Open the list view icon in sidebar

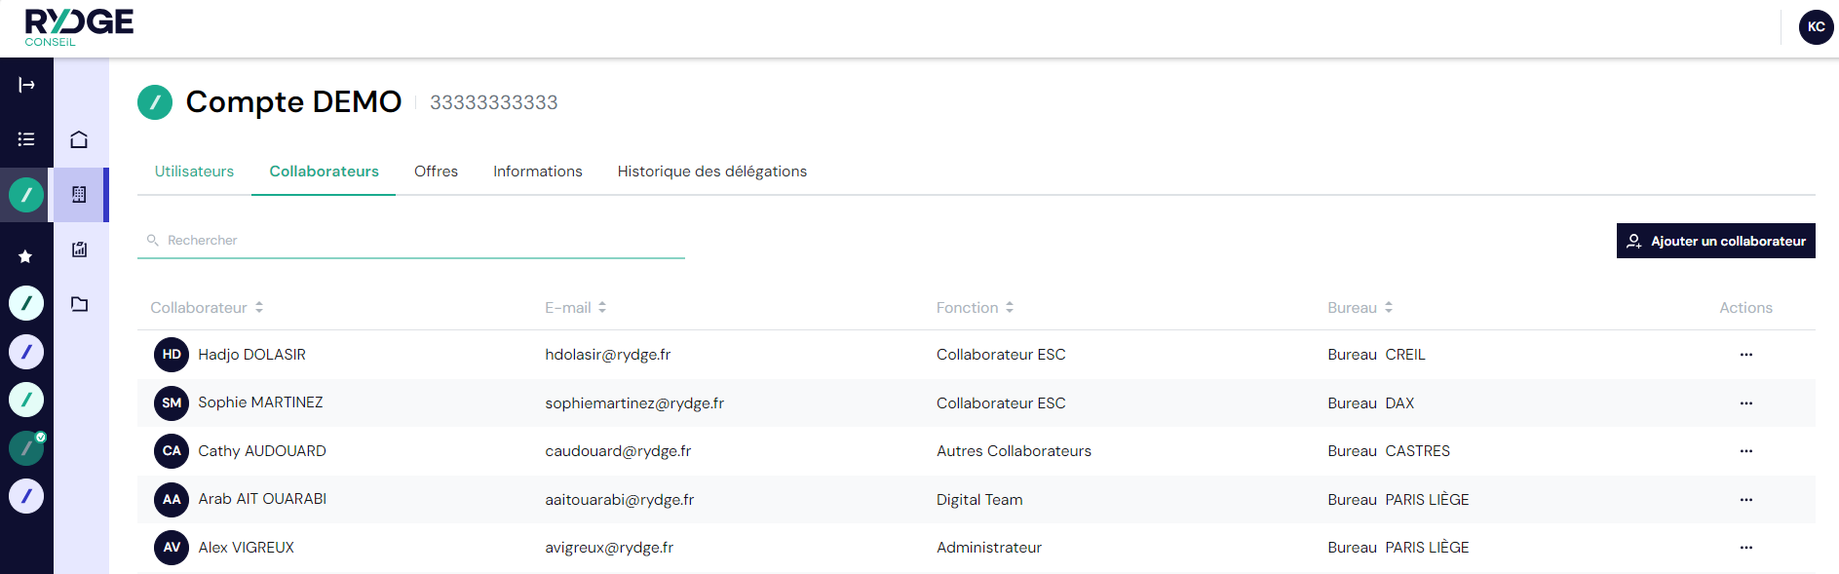tap(26, 139)
